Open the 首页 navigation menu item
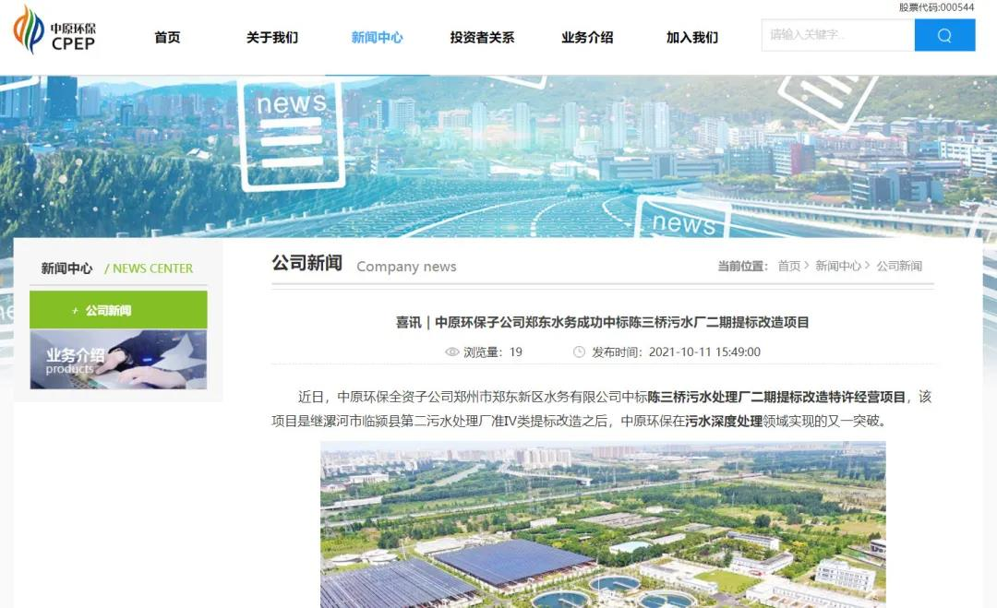 [x=167, y=38]
